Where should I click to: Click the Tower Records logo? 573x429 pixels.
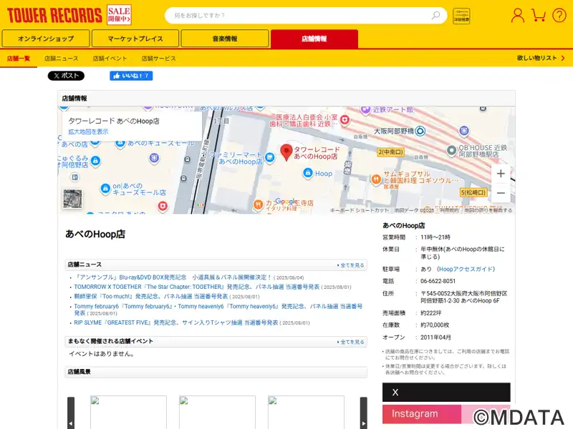click(55, 15)
